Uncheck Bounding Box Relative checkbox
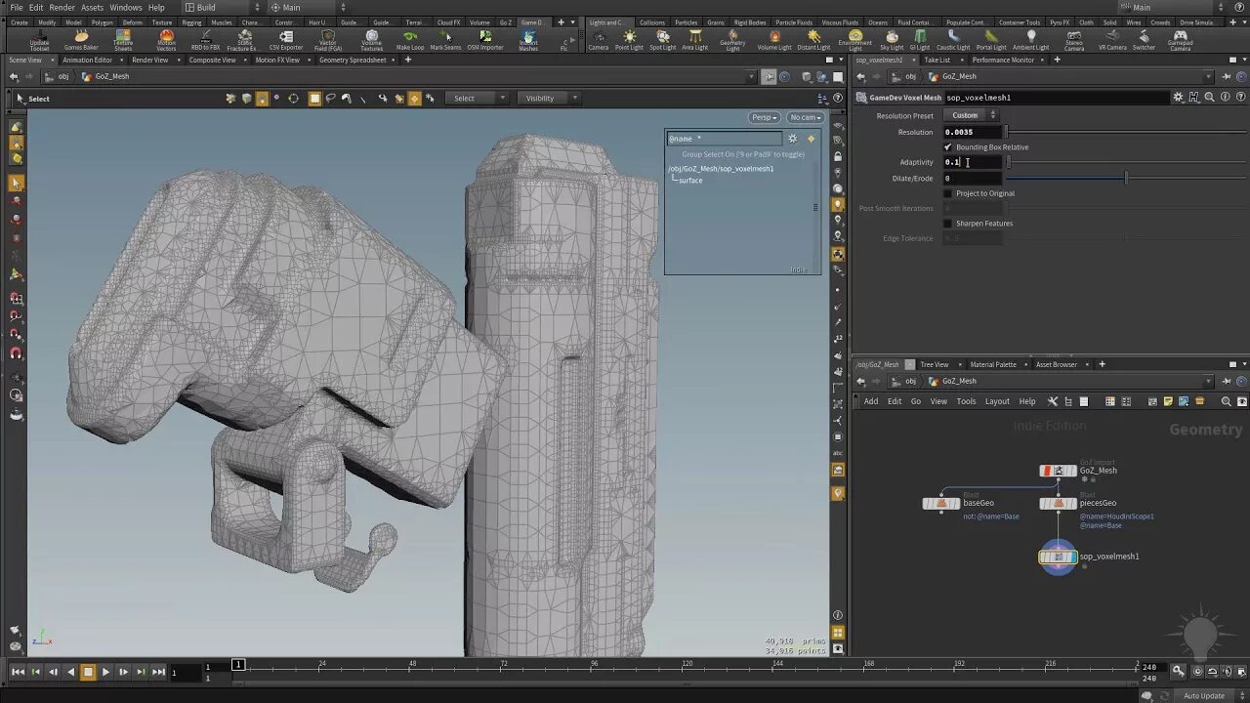Viewport: 1250px width, 703px height. (947, 147)
